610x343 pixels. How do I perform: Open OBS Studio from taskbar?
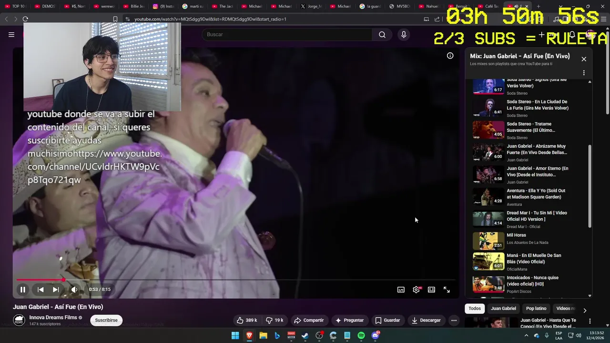[319, 335]
